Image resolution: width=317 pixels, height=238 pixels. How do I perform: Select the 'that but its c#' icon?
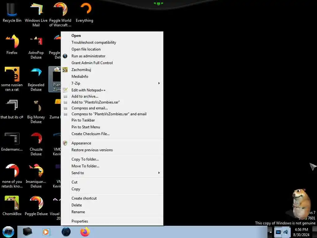pyautogui.click(x=12, y=109)
